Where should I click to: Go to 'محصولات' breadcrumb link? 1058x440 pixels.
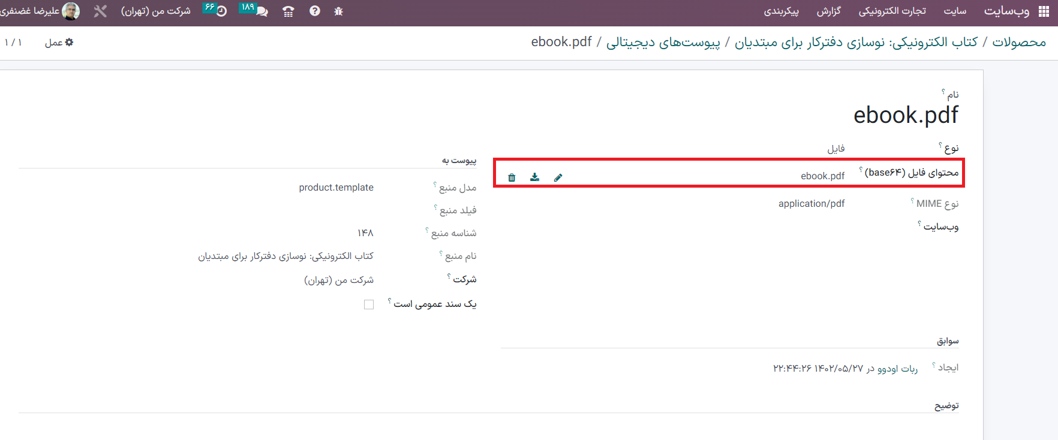pyautogui.click(x=1018, y=42)
